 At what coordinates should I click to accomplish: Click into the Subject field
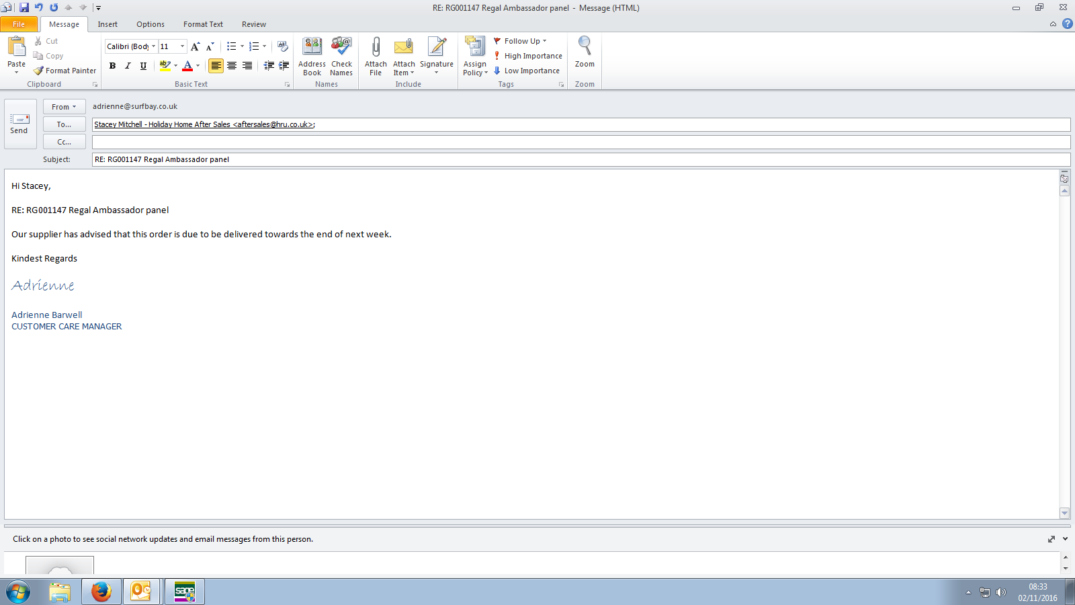[581, 159]
